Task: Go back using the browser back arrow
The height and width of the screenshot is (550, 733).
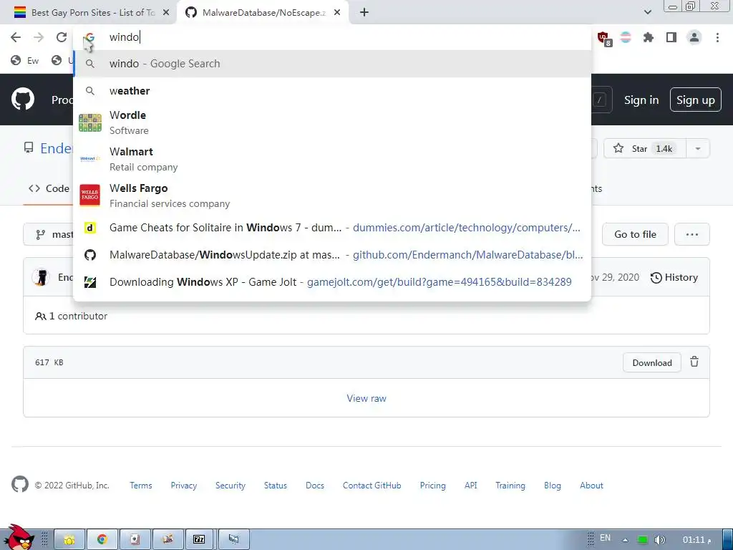Action: point(16,37)
